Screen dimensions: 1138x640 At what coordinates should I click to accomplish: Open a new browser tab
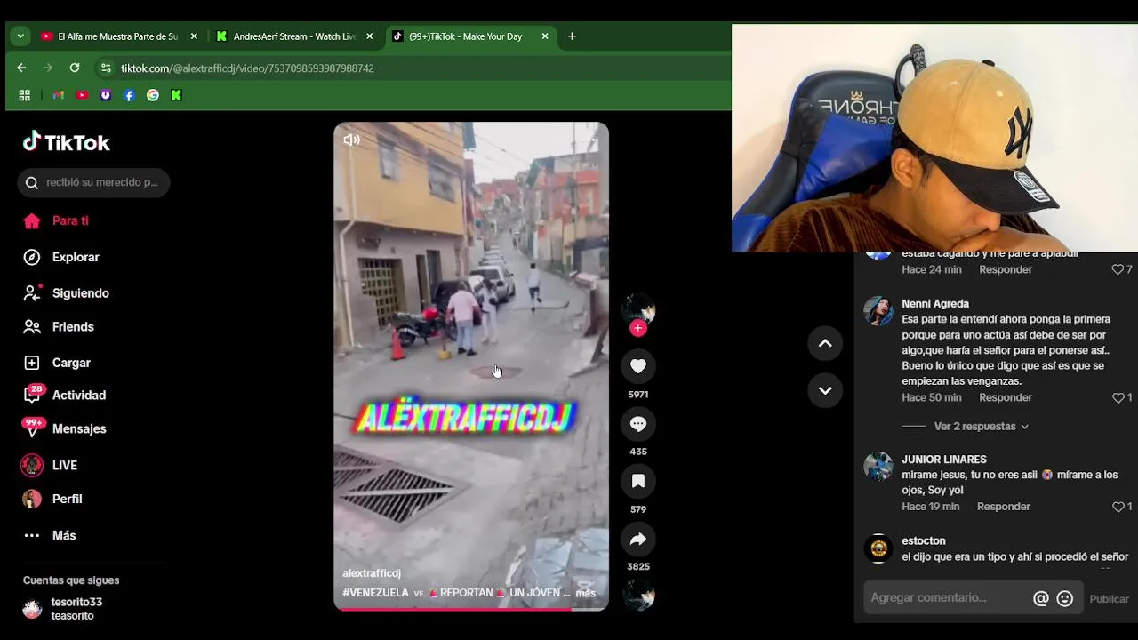pos(572,36)
